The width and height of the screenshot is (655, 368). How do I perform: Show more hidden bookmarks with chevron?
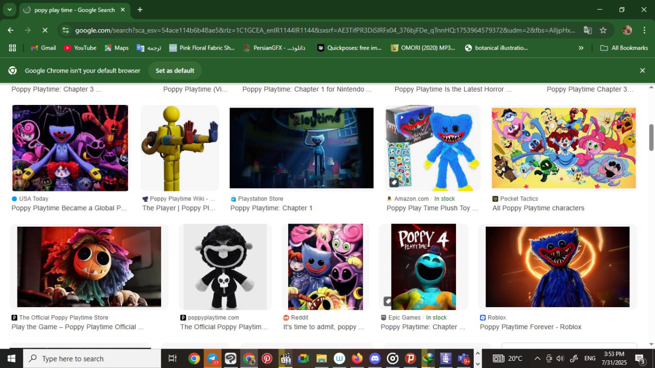pyautogui.click(x=581, y=48)
